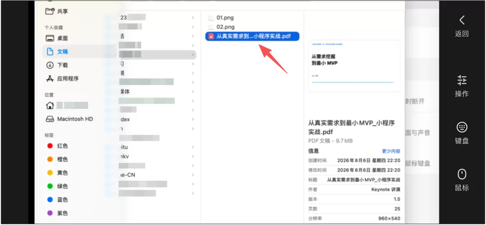
Task: Select the 鼠标 mouse icon
Action: click(x=462, y=174)
